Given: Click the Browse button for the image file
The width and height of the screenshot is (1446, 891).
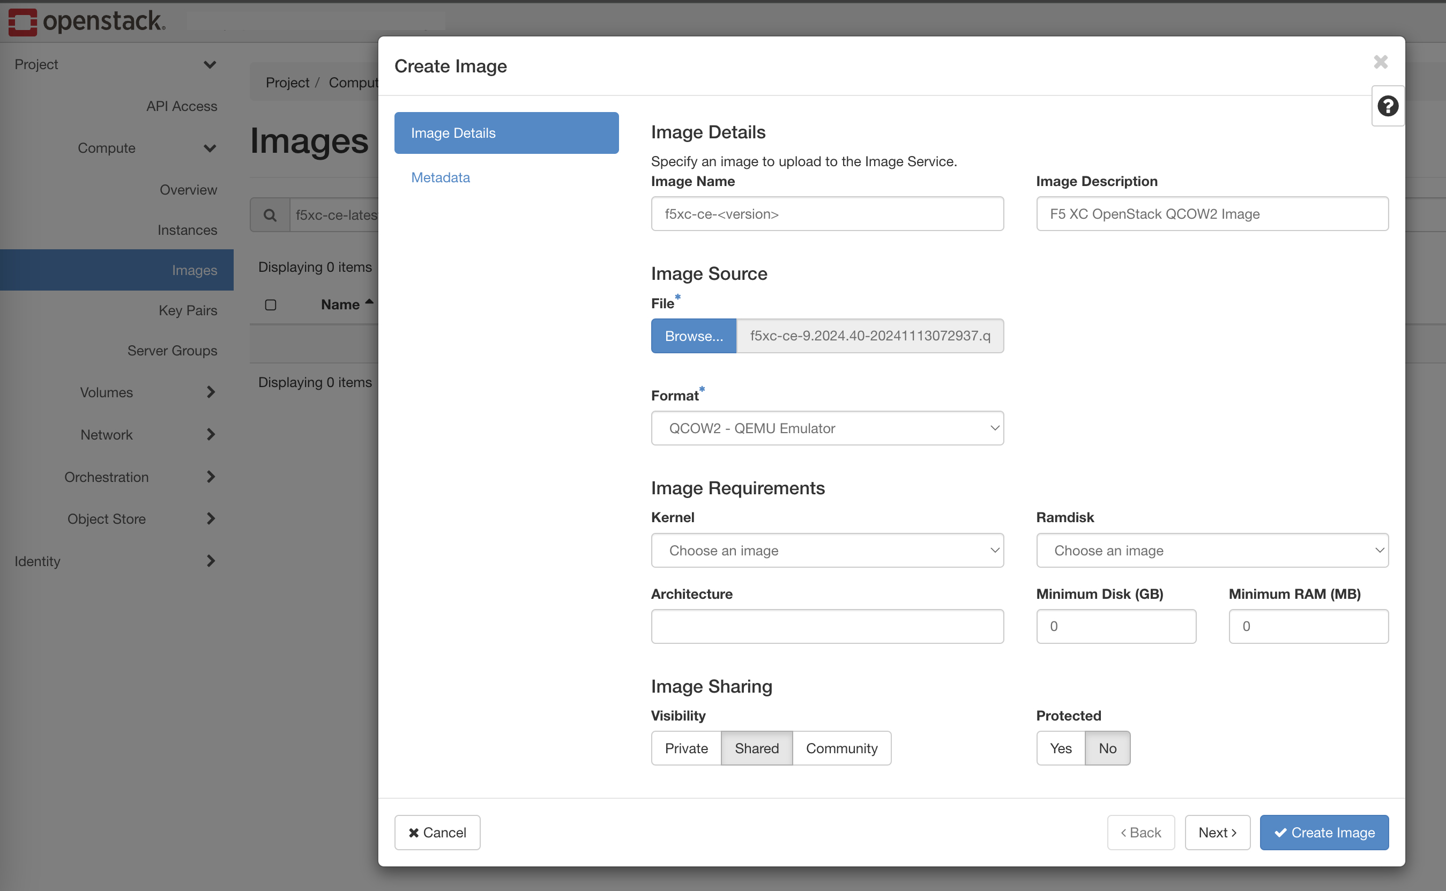Looking at the screenshot, I should point(694,336).
